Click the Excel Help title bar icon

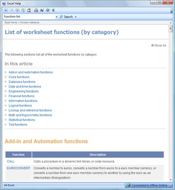pos(4,3)
